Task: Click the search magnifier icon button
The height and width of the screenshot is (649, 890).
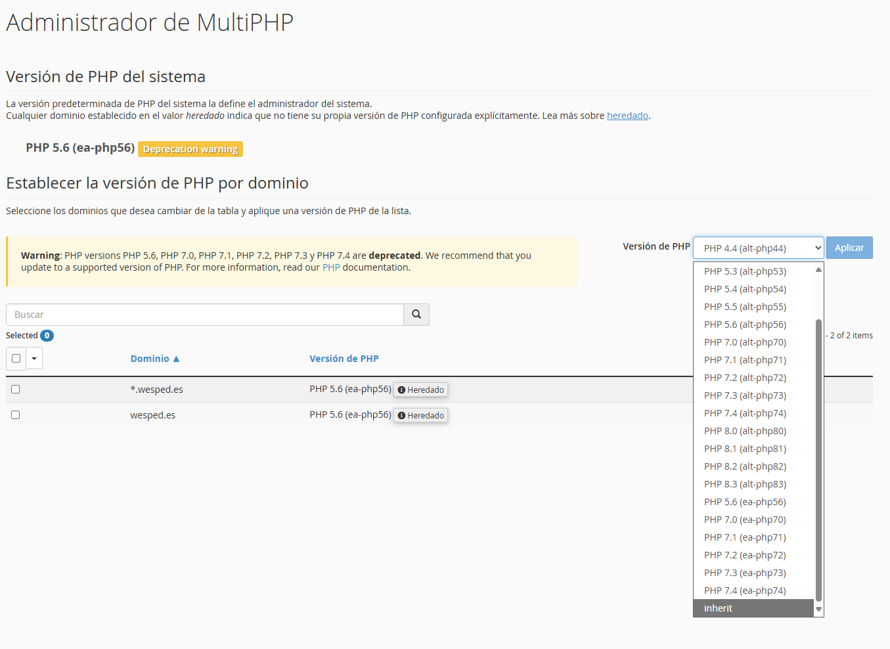Action: [x=416, y=315]
